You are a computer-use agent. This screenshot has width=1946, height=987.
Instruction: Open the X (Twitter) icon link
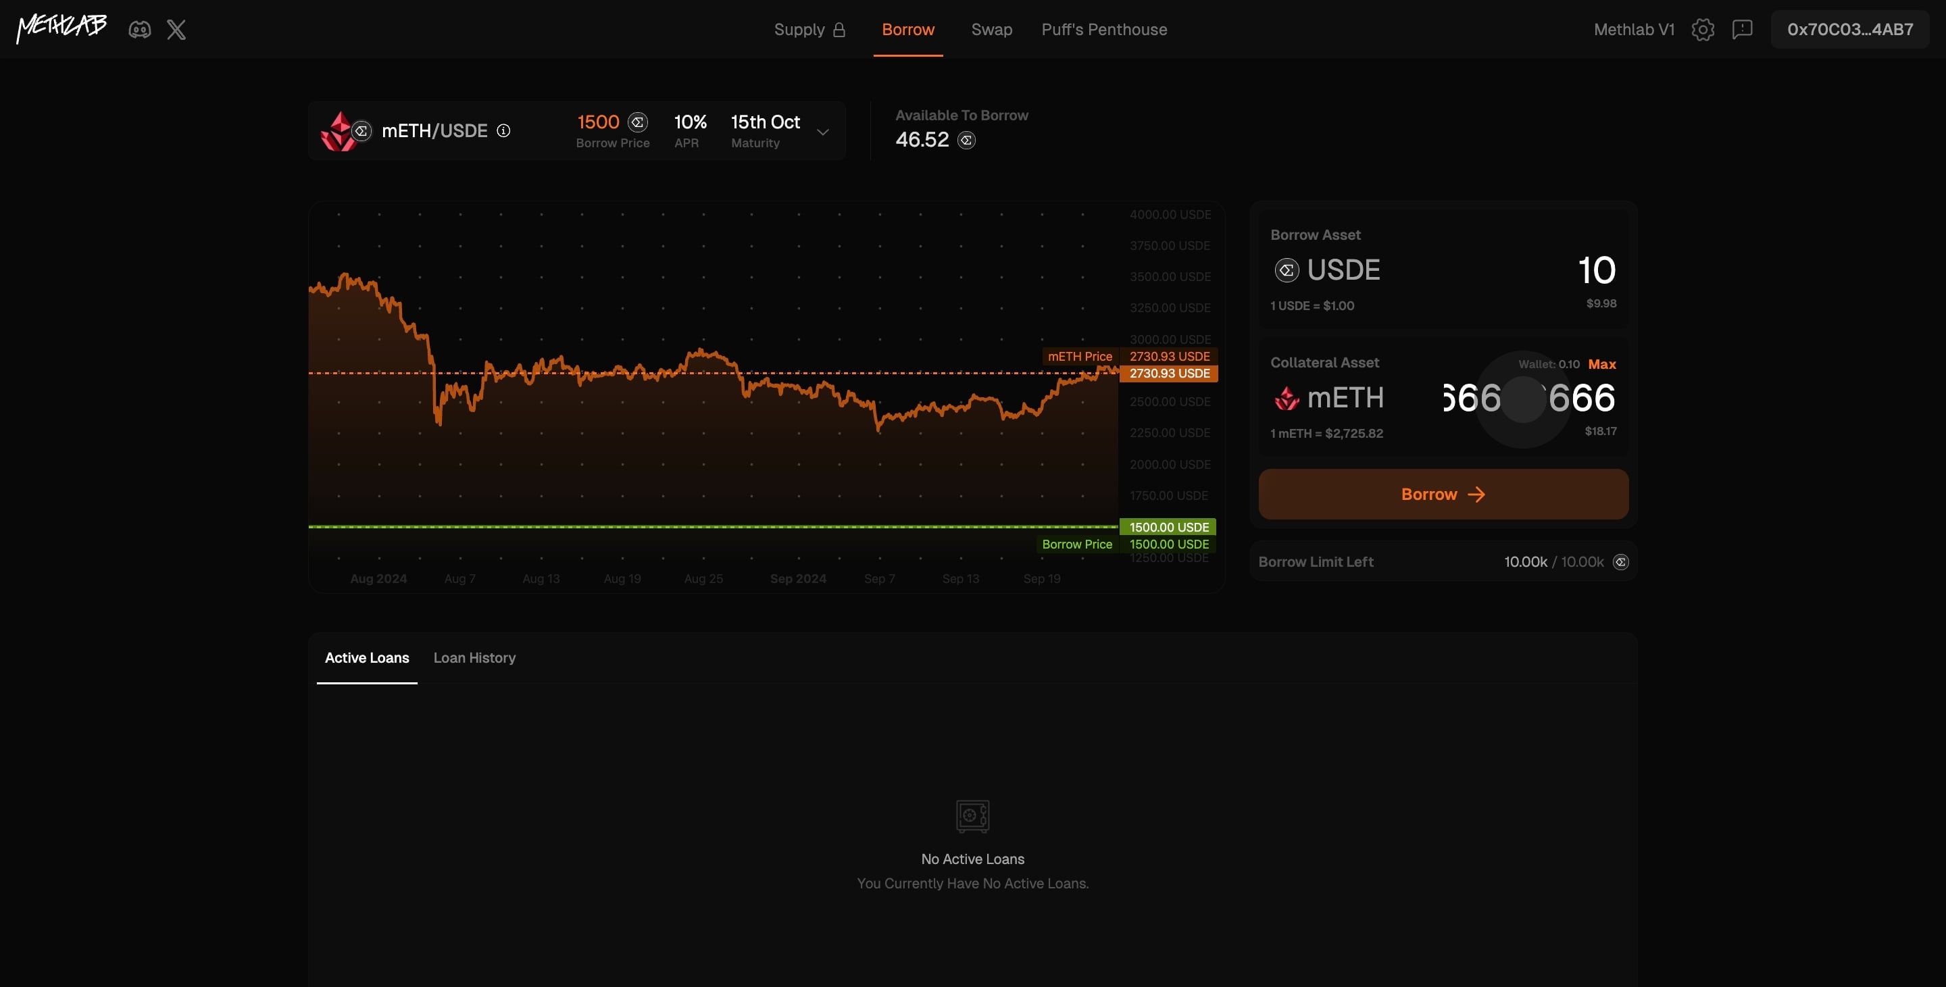pos(176,30)
